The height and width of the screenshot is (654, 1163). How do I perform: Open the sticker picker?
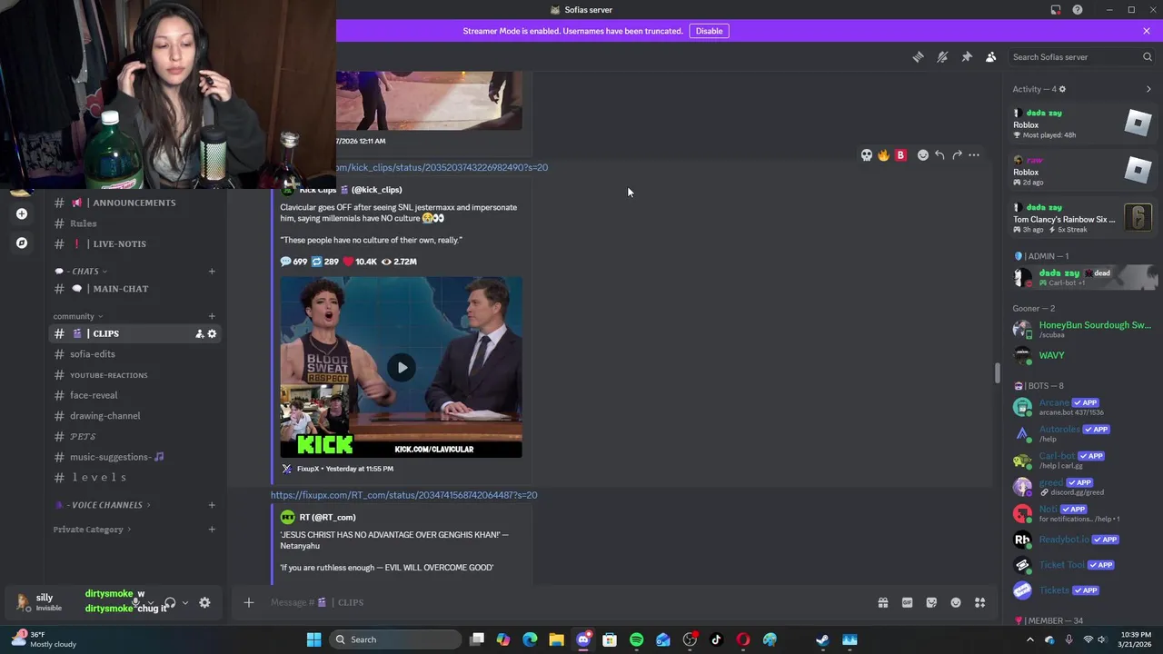point(931,602)
